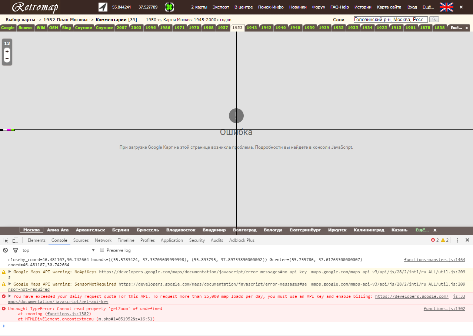
Task: Switch to the Network tab in DevTools
Action: (103, 240)
